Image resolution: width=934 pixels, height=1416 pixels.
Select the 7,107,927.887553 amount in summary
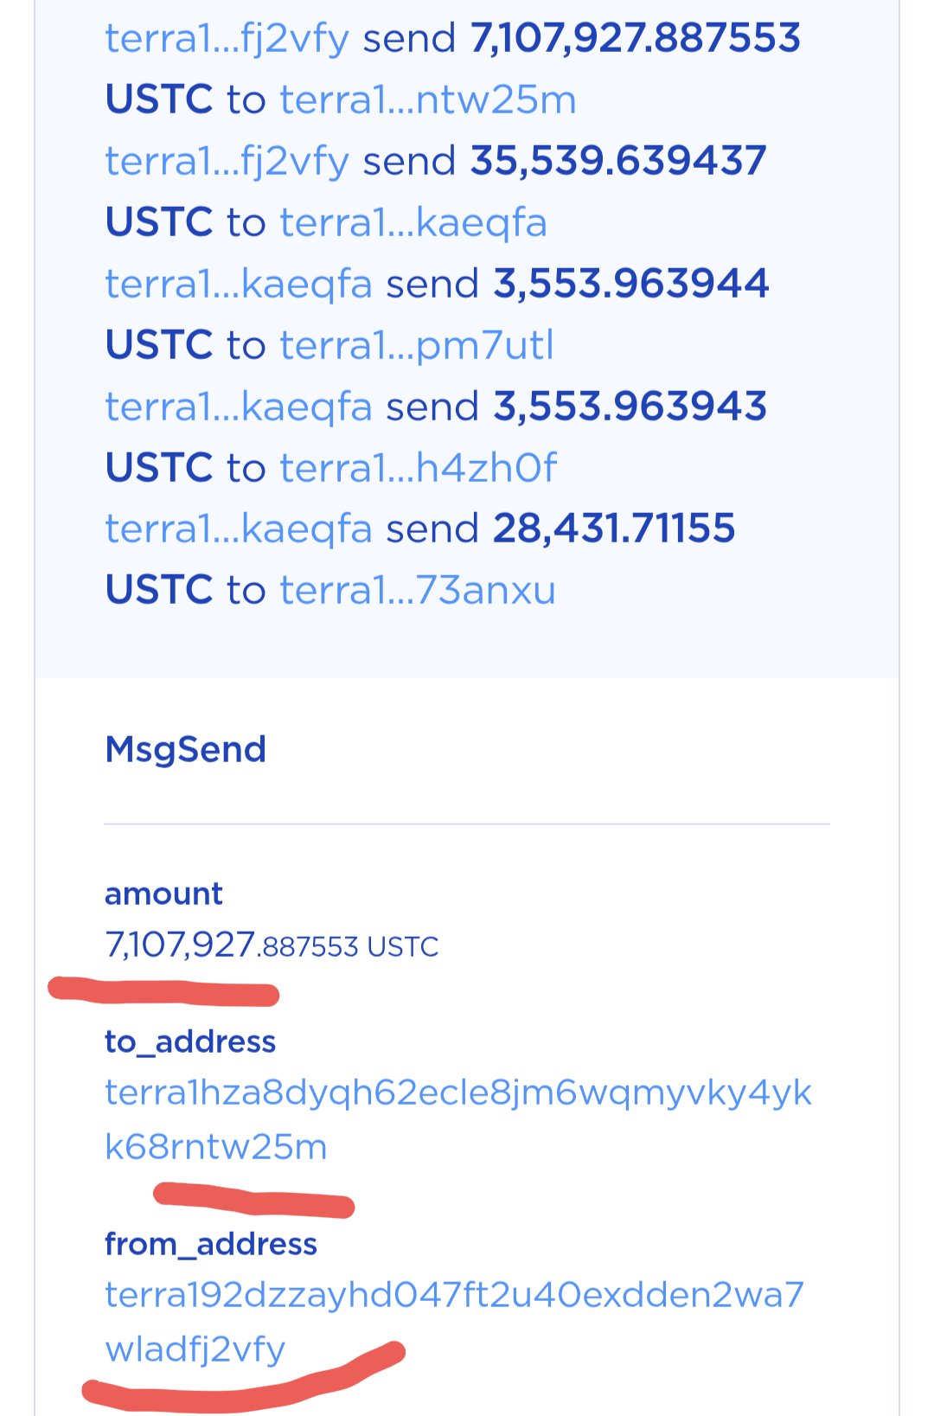point(636,39)
